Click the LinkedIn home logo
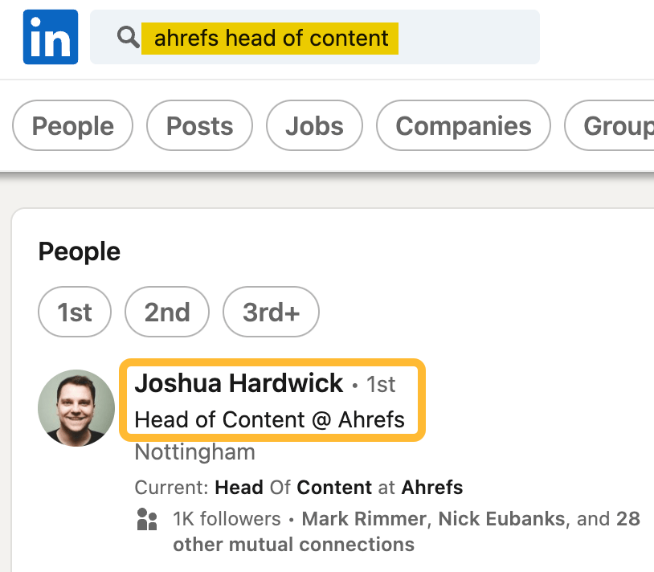The height and width of the screenshot is (572, 654). tap(50, 37)
